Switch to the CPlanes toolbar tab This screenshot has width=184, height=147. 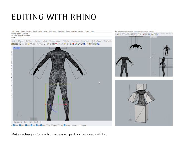point(21,41)
